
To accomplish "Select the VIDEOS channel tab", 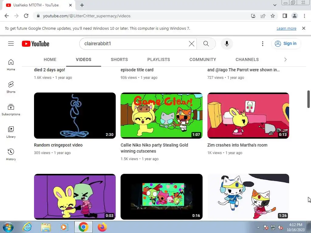I will (84, 59).
